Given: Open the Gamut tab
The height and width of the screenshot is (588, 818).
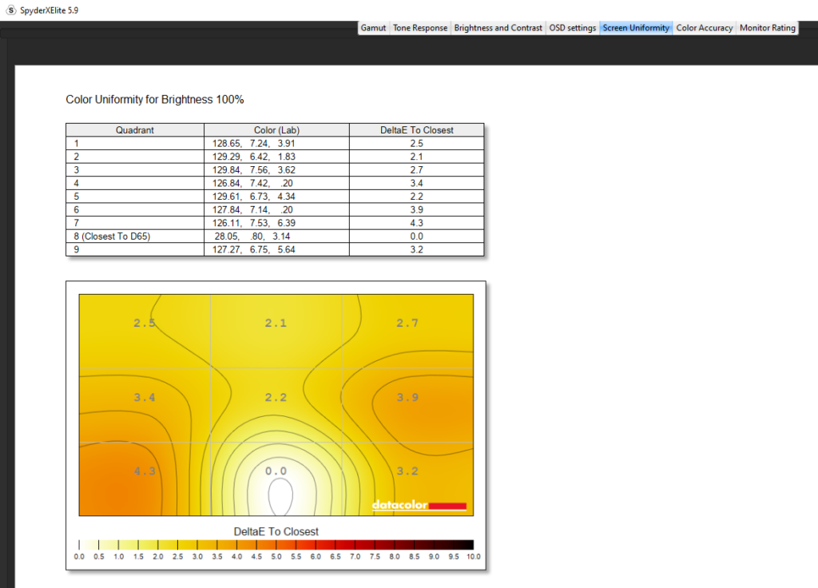Looking at the screenshot, I should [x=373, y=28].
